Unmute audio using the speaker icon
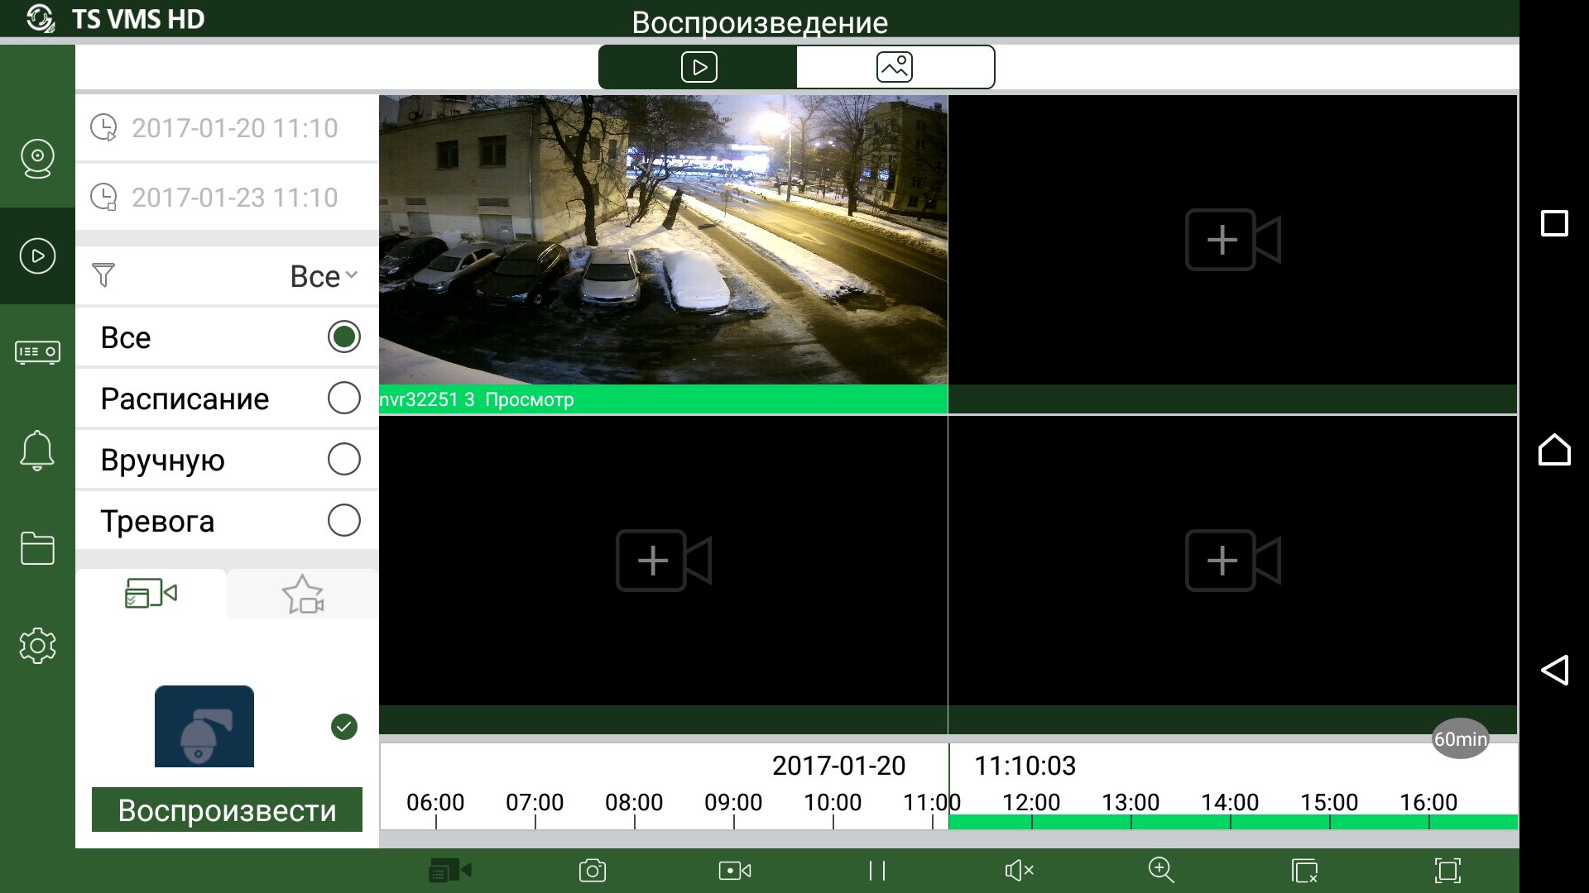This screenshot has width=1589, height=893. (x=1019, y=870)
